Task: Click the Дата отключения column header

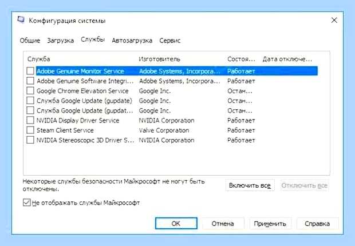Action: tap(287, 59)
